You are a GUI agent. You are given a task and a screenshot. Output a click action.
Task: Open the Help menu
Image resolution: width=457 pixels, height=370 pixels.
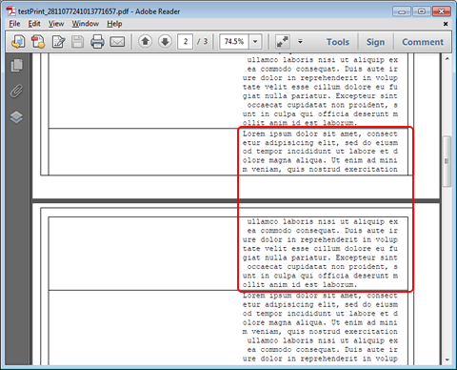tap(114, 24)
